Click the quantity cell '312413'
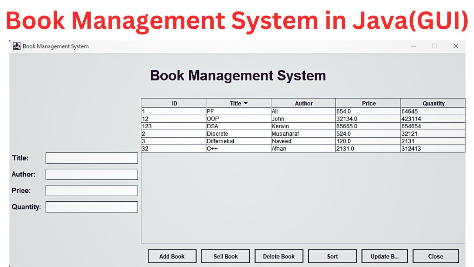The image size is (474, 267). 433,148
